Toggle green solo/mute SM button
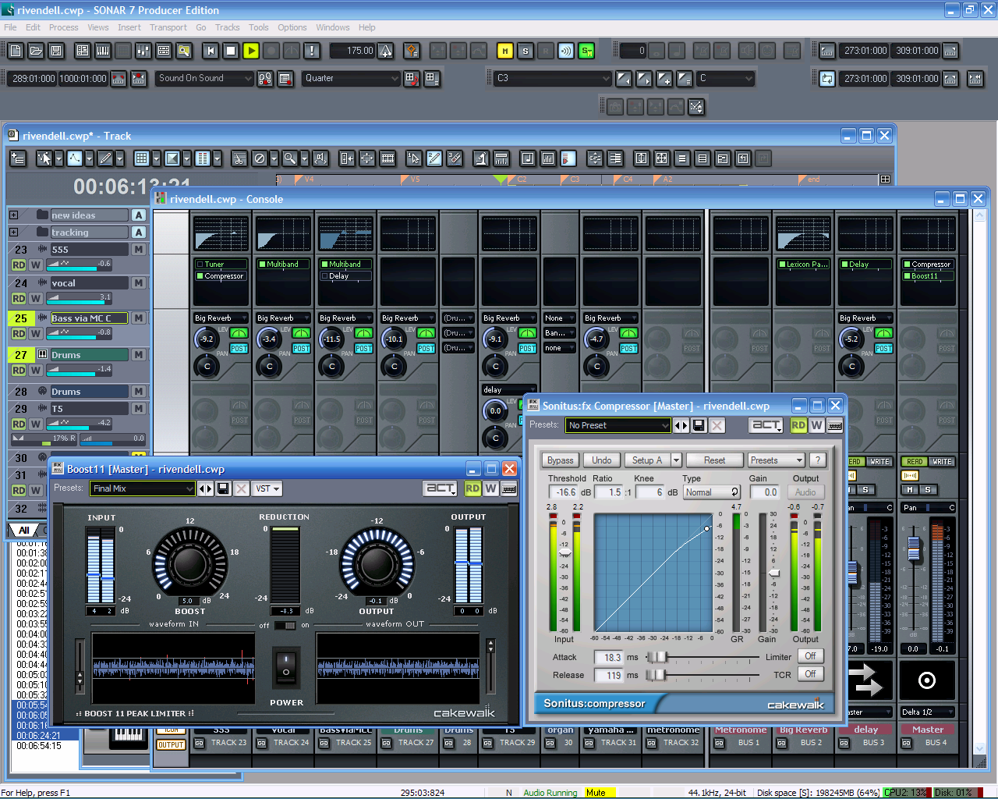Viewport: 998px width, 799px height. coord(586,51)
